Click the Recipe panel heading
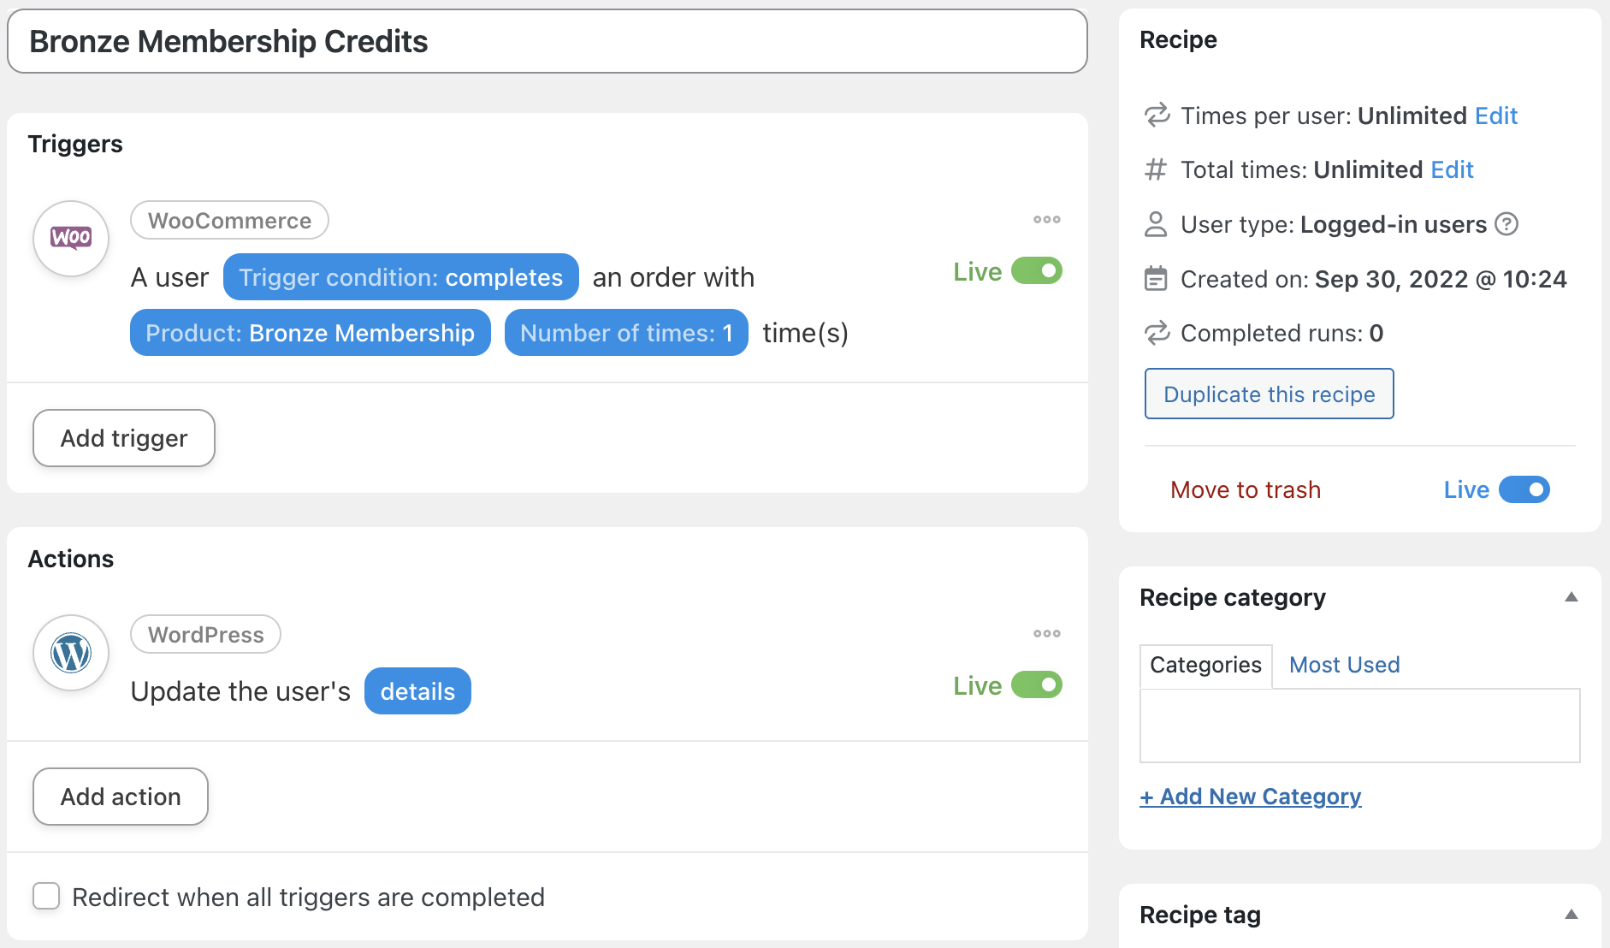The image size is (1610, 948). (x=1178, y=39)
